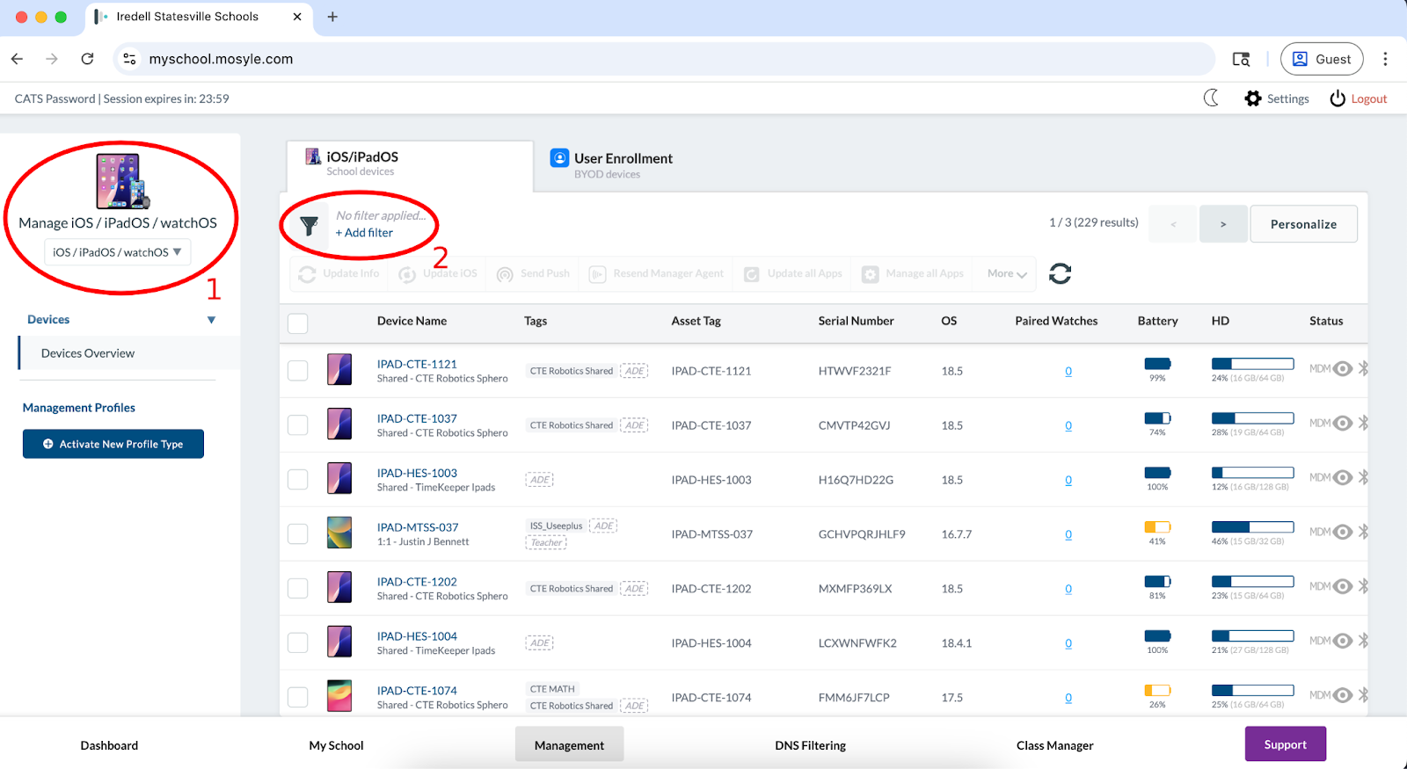
Task: Check the IPAD-HES-1003 row checkbox
Action: [x=298, y=479]
